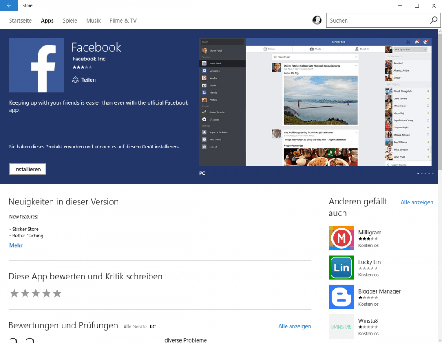Click the PC platform label under screenshot
This screenshot has width=442, height=343.
[x=202, y=173]
